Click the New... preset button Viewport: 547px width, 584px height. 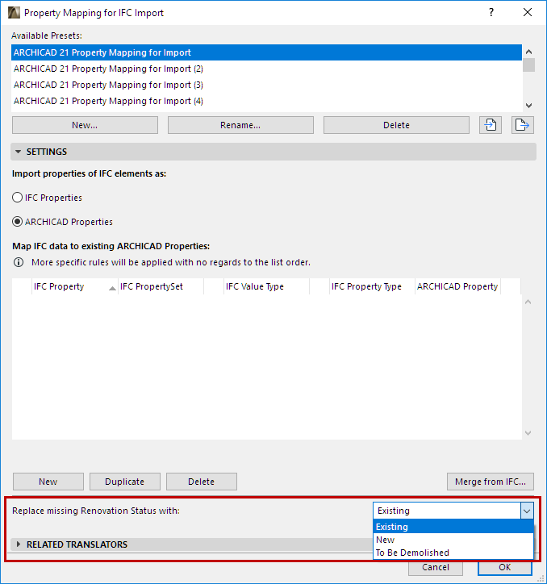(x=85, y=125)
